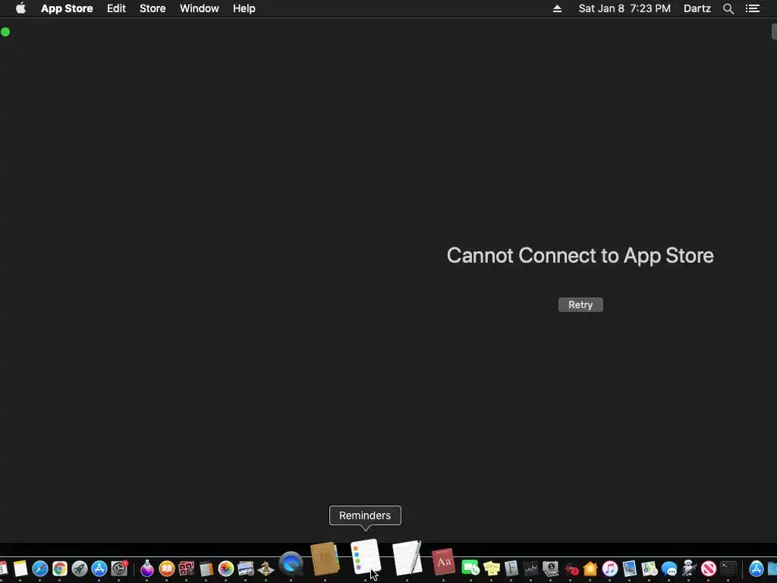Viewport: 777px width, 583px height.
Task: Open Reminders from the Dock
Action: point(366,556)
